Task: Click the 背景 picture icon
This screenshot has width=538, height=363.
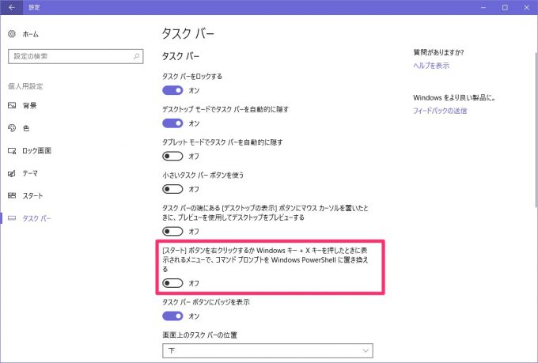Action: pos(12,105)
